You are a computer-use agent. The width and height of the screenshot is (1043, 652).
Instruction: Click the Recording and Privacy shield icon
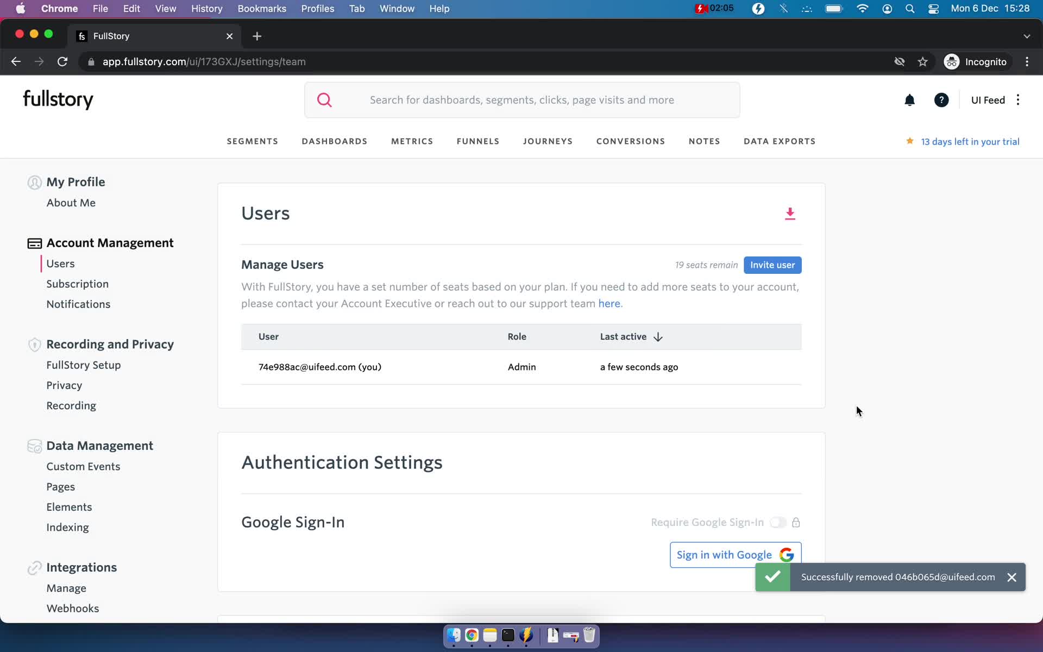[34, 344]
